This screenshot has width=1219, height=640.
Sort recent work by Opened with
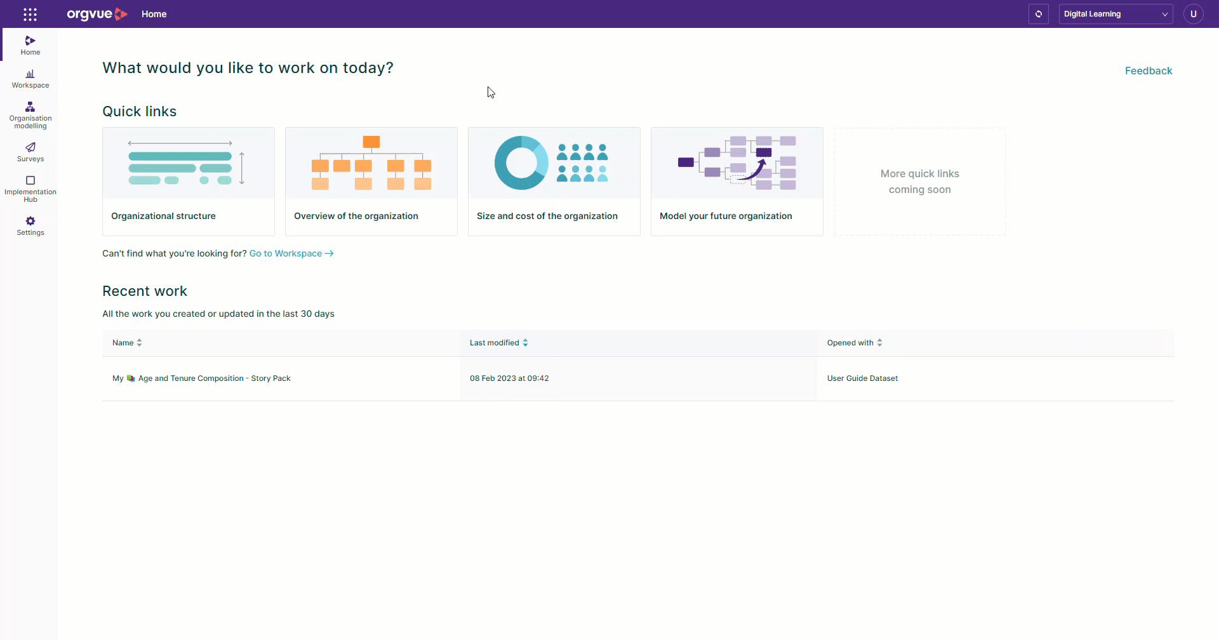point(854,343)
